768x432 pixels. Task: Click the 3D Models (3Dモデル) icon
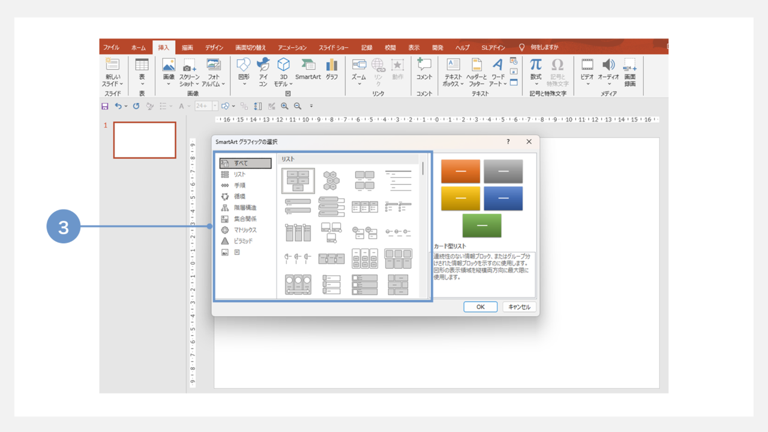(x=283, y=65)
